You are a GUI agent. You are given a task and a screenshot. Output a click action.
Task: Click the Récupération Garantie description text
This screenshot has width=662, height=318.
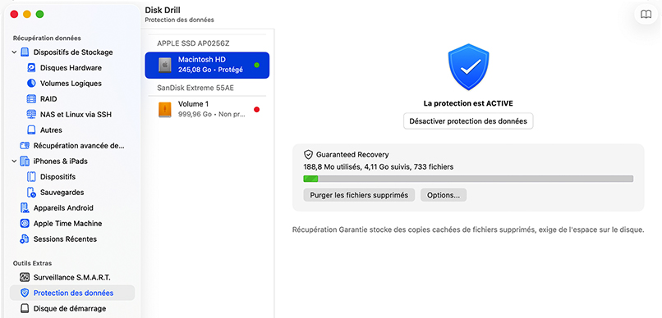468,230
